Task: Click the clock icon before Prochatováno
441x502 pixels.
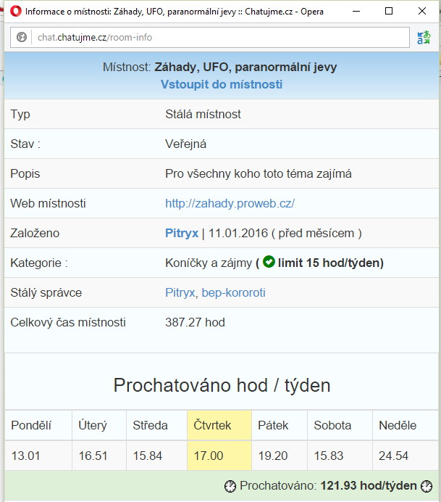Action: coord(230,486)
